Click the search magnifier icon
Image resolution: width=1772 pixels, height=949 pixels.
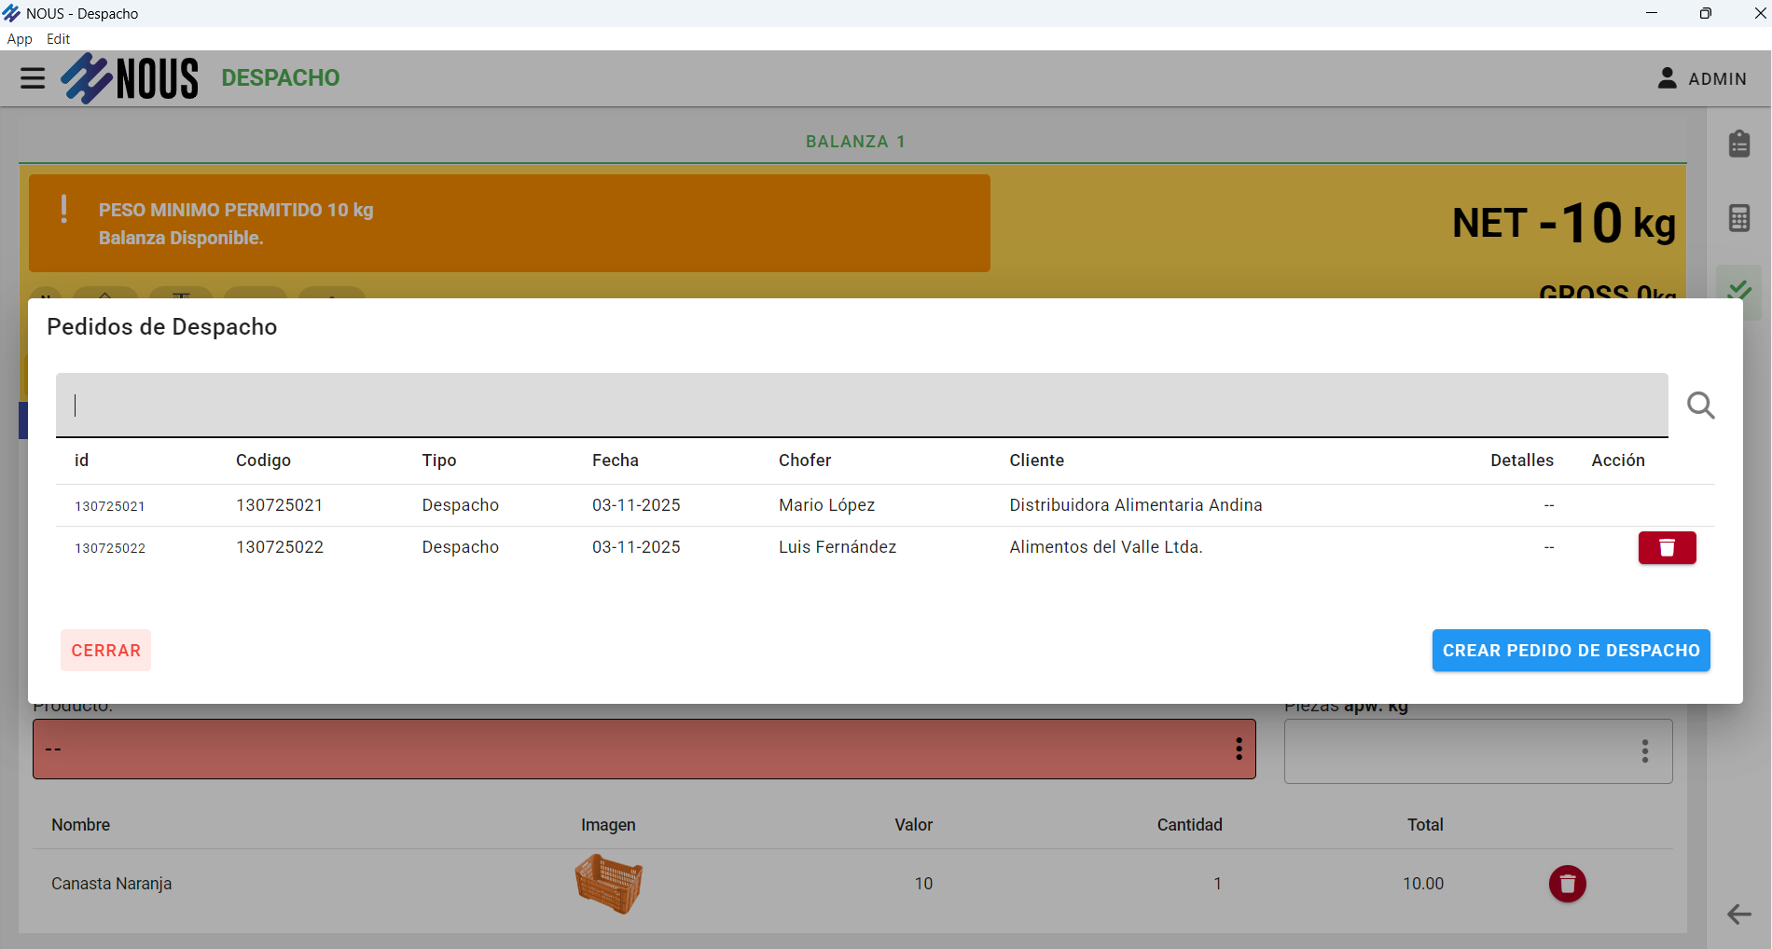(x=1700, y=406)
